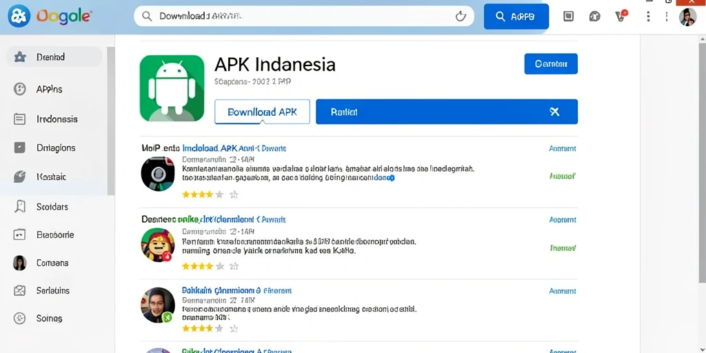Click the APalns sidebar icon
The height and width of the screenshot is (353, 706).
(x=20, y=89)
